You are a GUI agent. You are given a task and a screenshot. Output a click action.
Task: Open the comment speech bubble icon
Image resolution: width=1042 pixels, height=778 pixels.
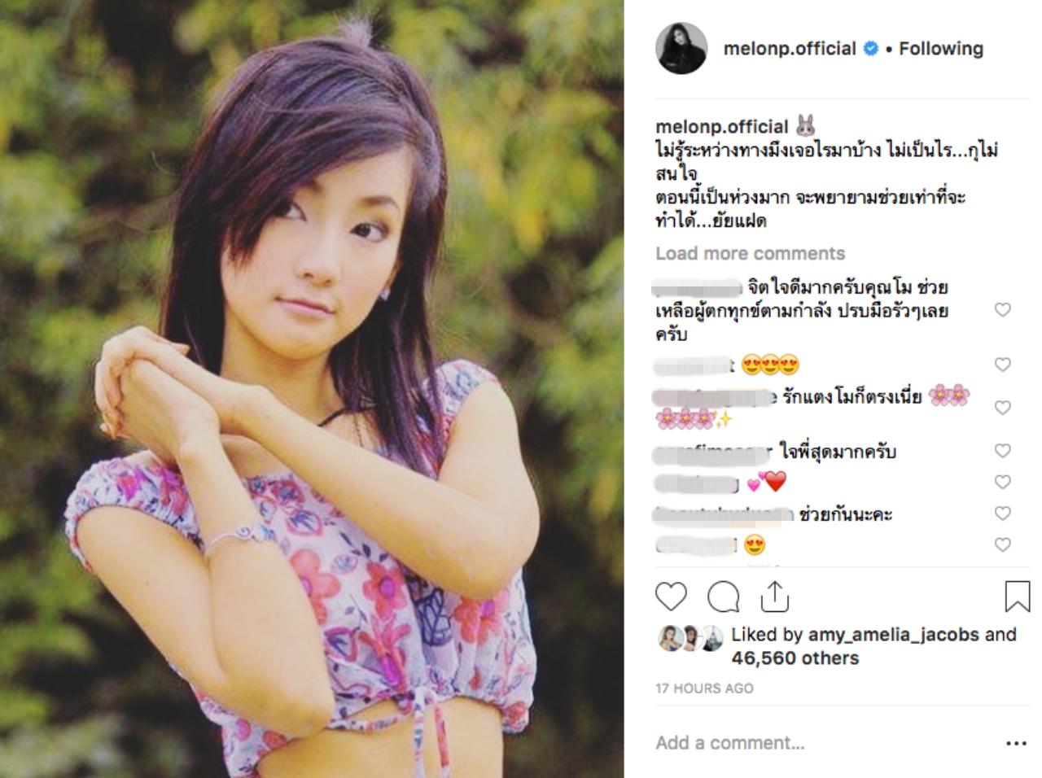723,597
